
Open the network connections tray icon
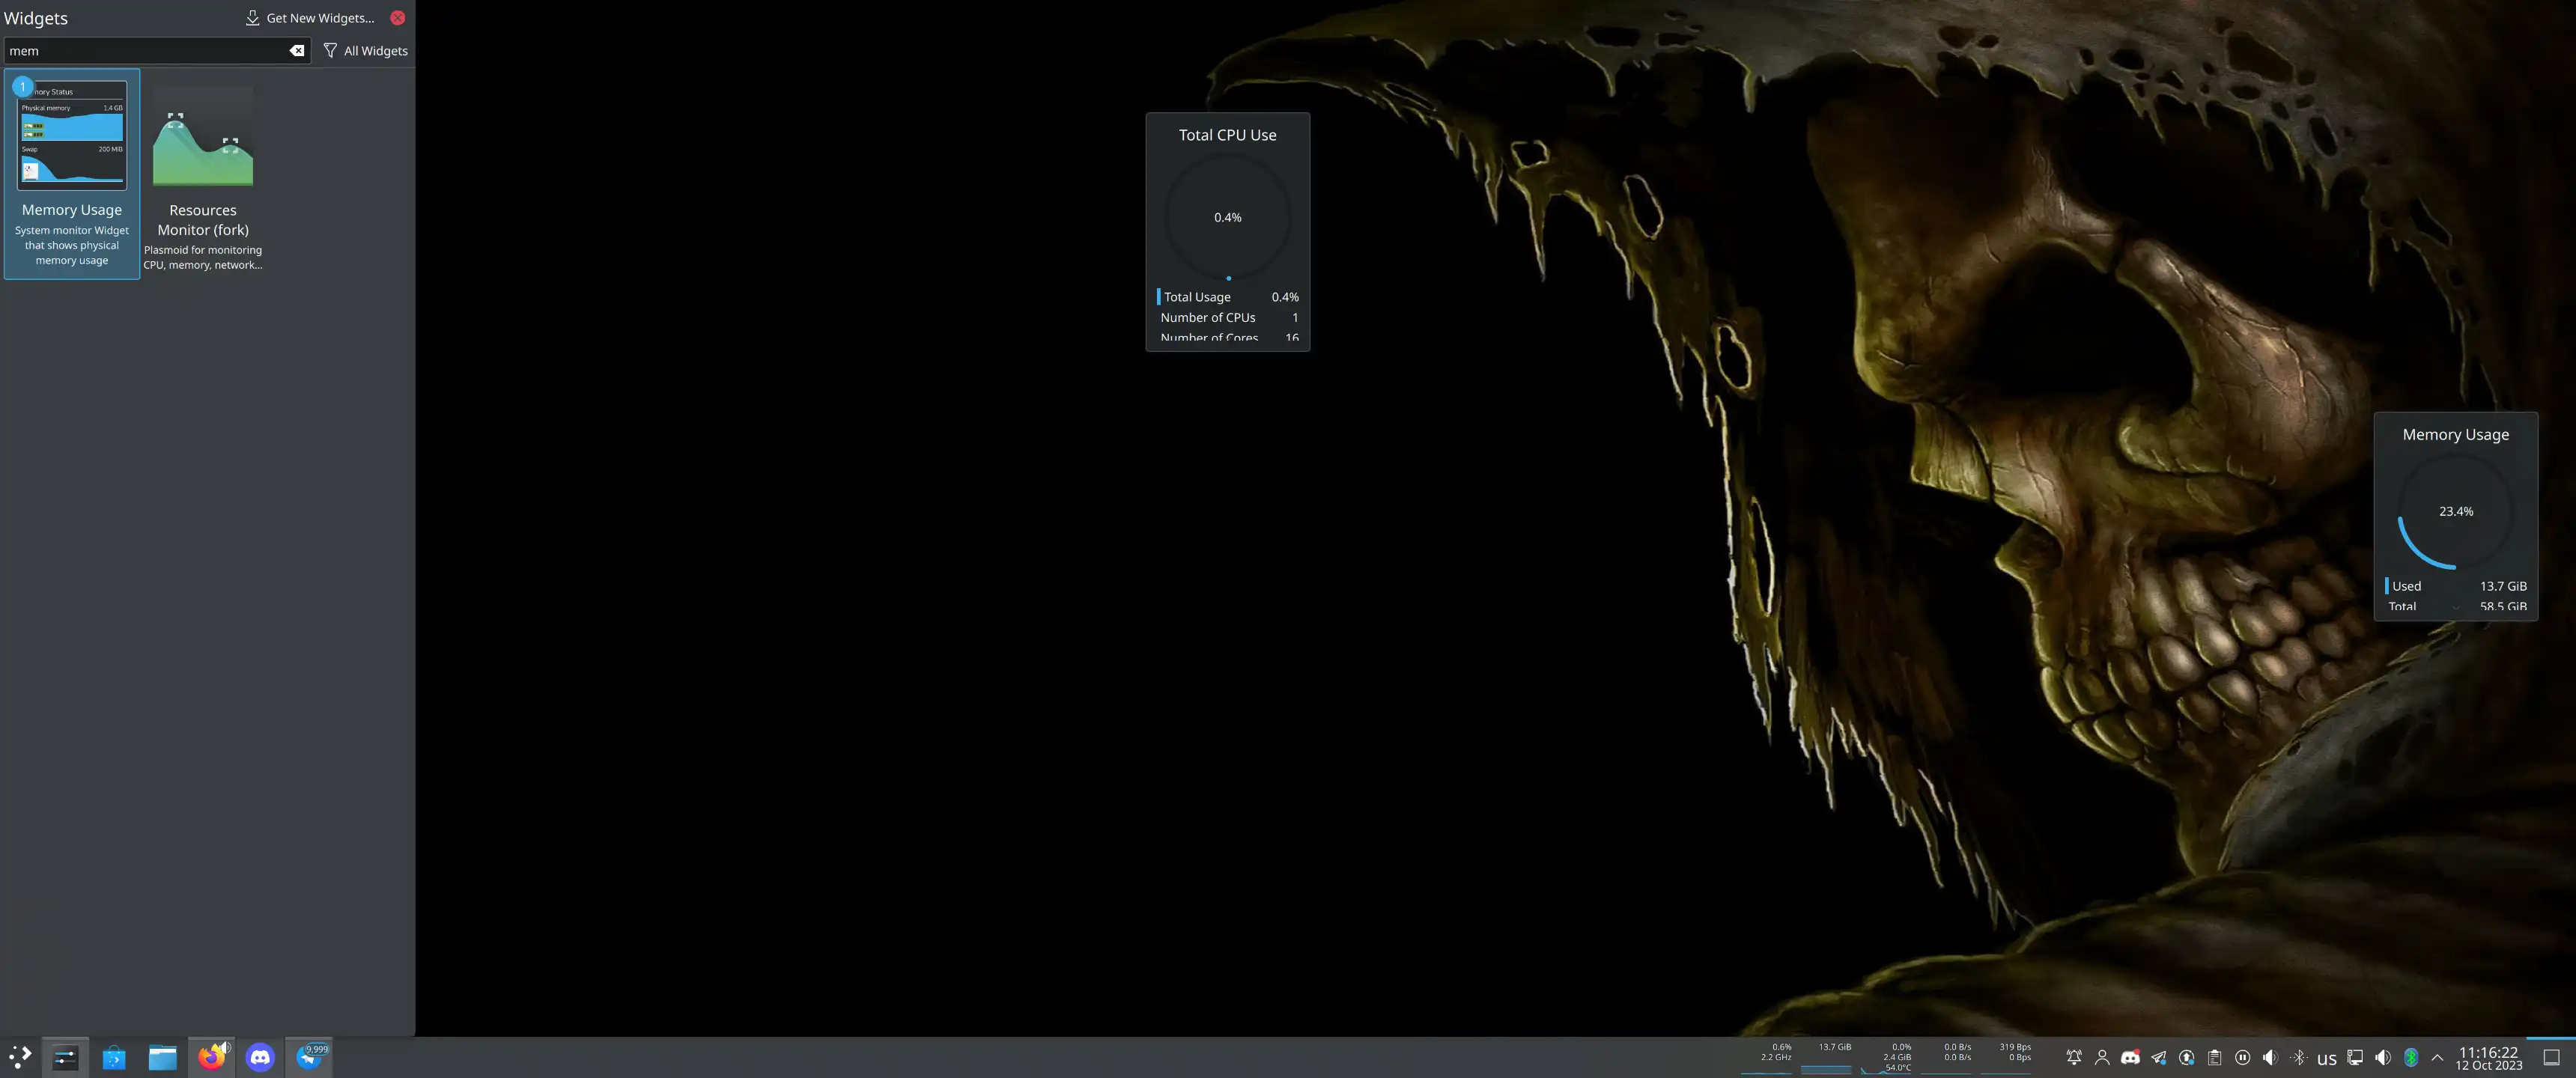point(2355,1057)
